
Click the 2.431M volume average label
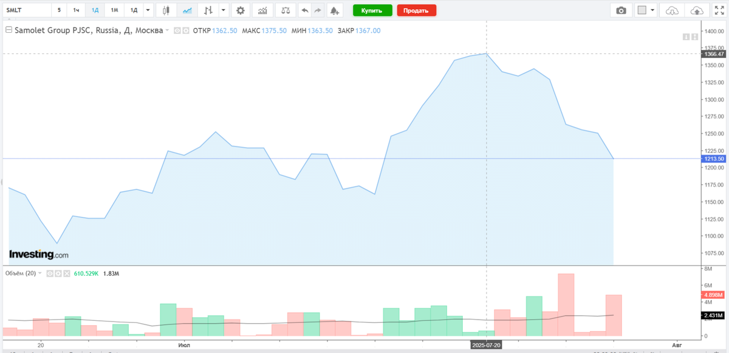tap(714, 315)
